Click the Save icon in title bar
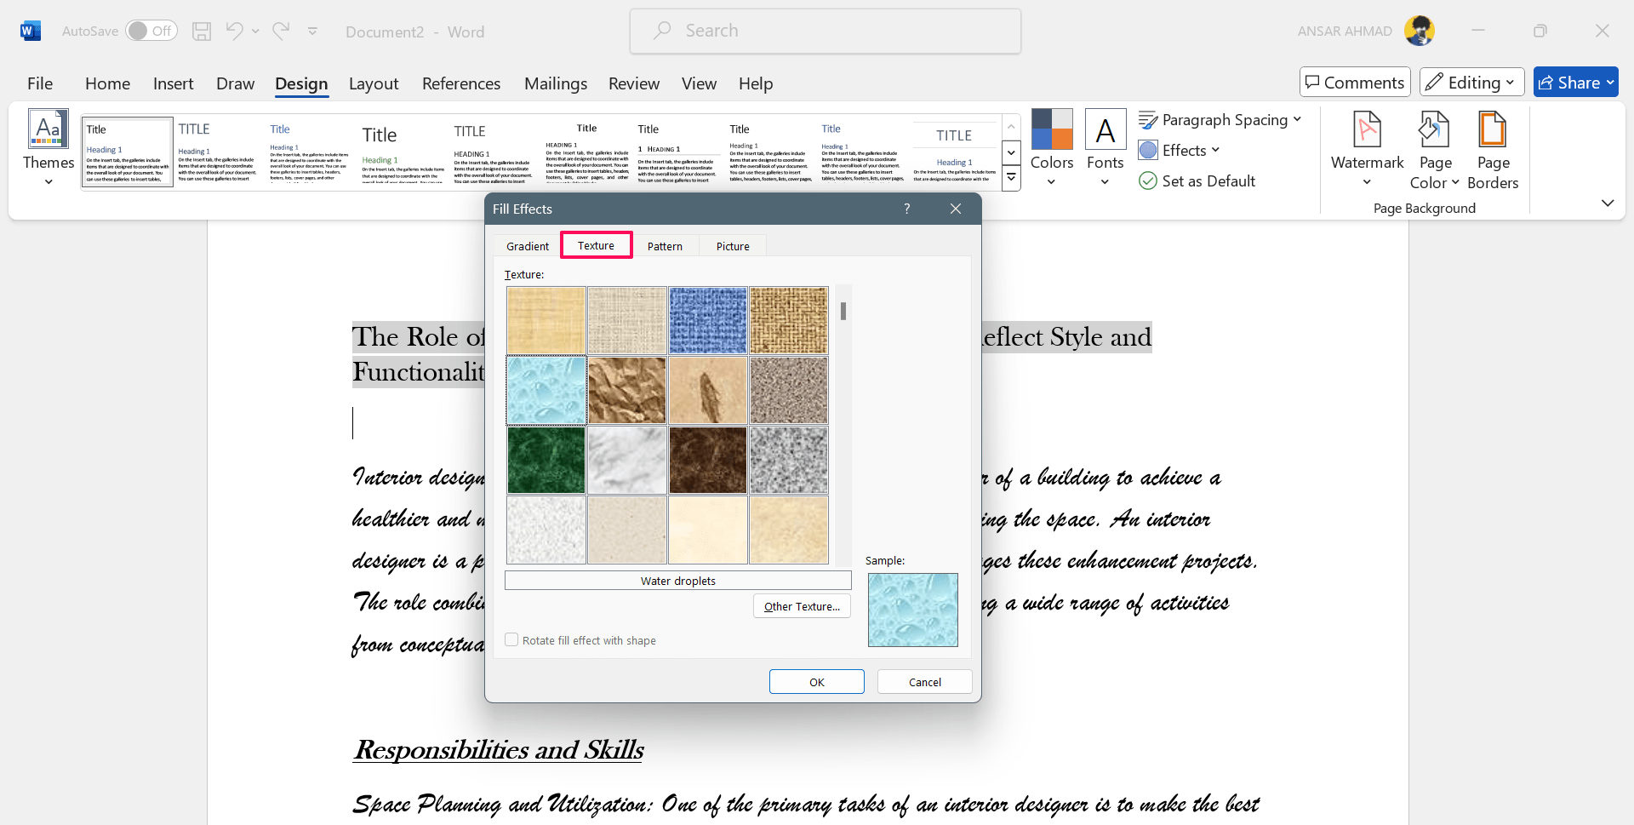This screenshot has width=1634, height=825. click(202, 32)
